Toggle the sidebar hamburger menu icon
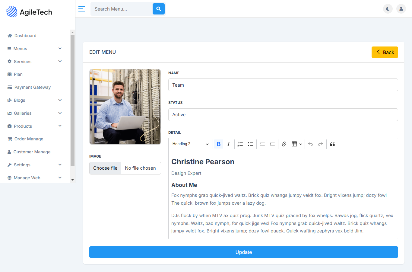 coord(82,9)
